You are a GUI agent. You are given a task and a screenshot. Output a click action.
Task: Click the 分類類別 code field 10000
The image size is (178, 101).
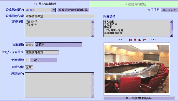coord(29,45)
